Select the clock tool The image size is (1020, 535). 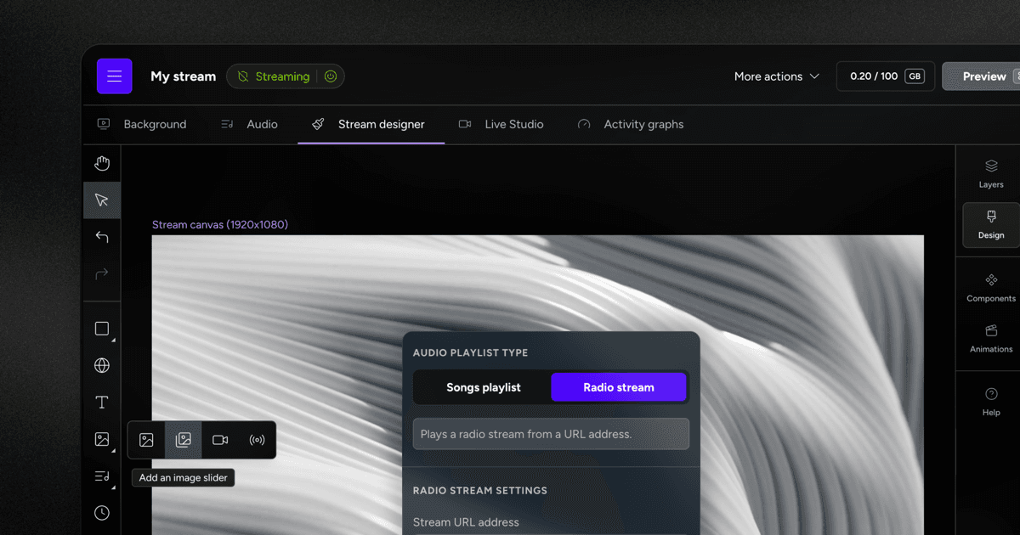coord(102,513)
